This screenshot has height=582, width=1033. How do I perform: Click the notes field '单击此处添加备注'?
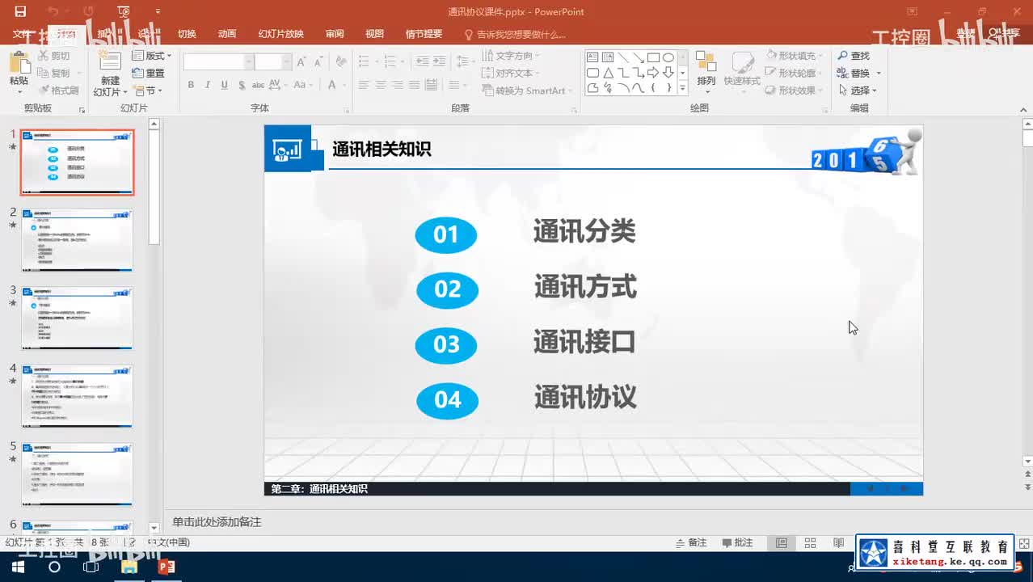point(217,522)
